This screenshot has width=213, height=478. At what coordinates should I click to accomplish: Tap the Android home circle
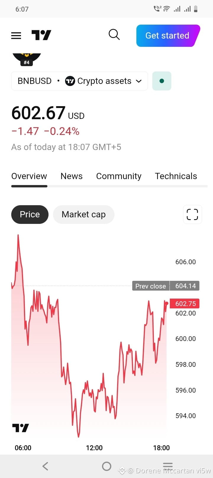point(106,466)
